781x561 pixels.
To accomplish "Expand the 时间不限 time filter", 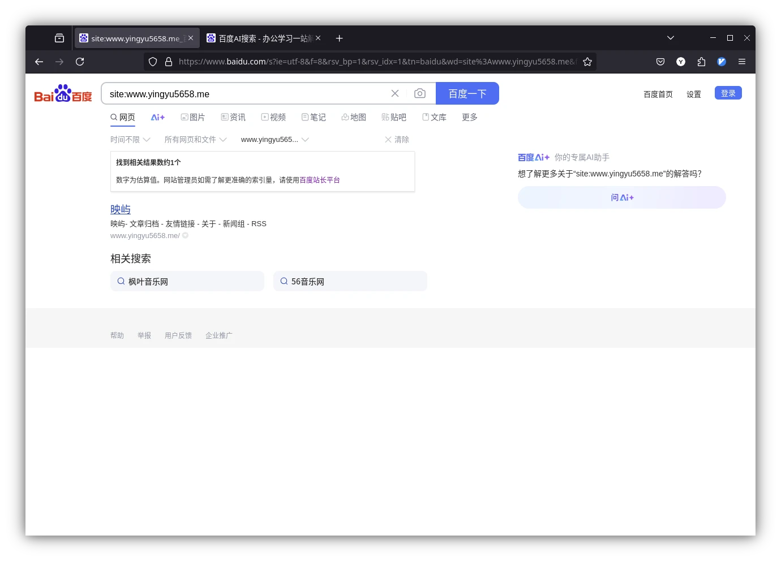I will [130, 140].
